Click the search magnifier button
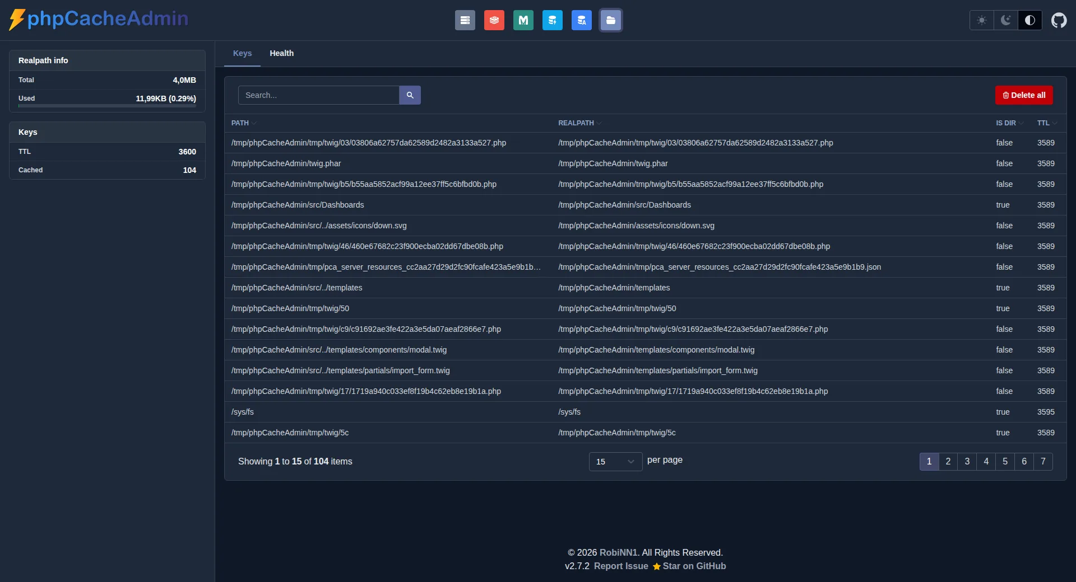 click(410, 95)
